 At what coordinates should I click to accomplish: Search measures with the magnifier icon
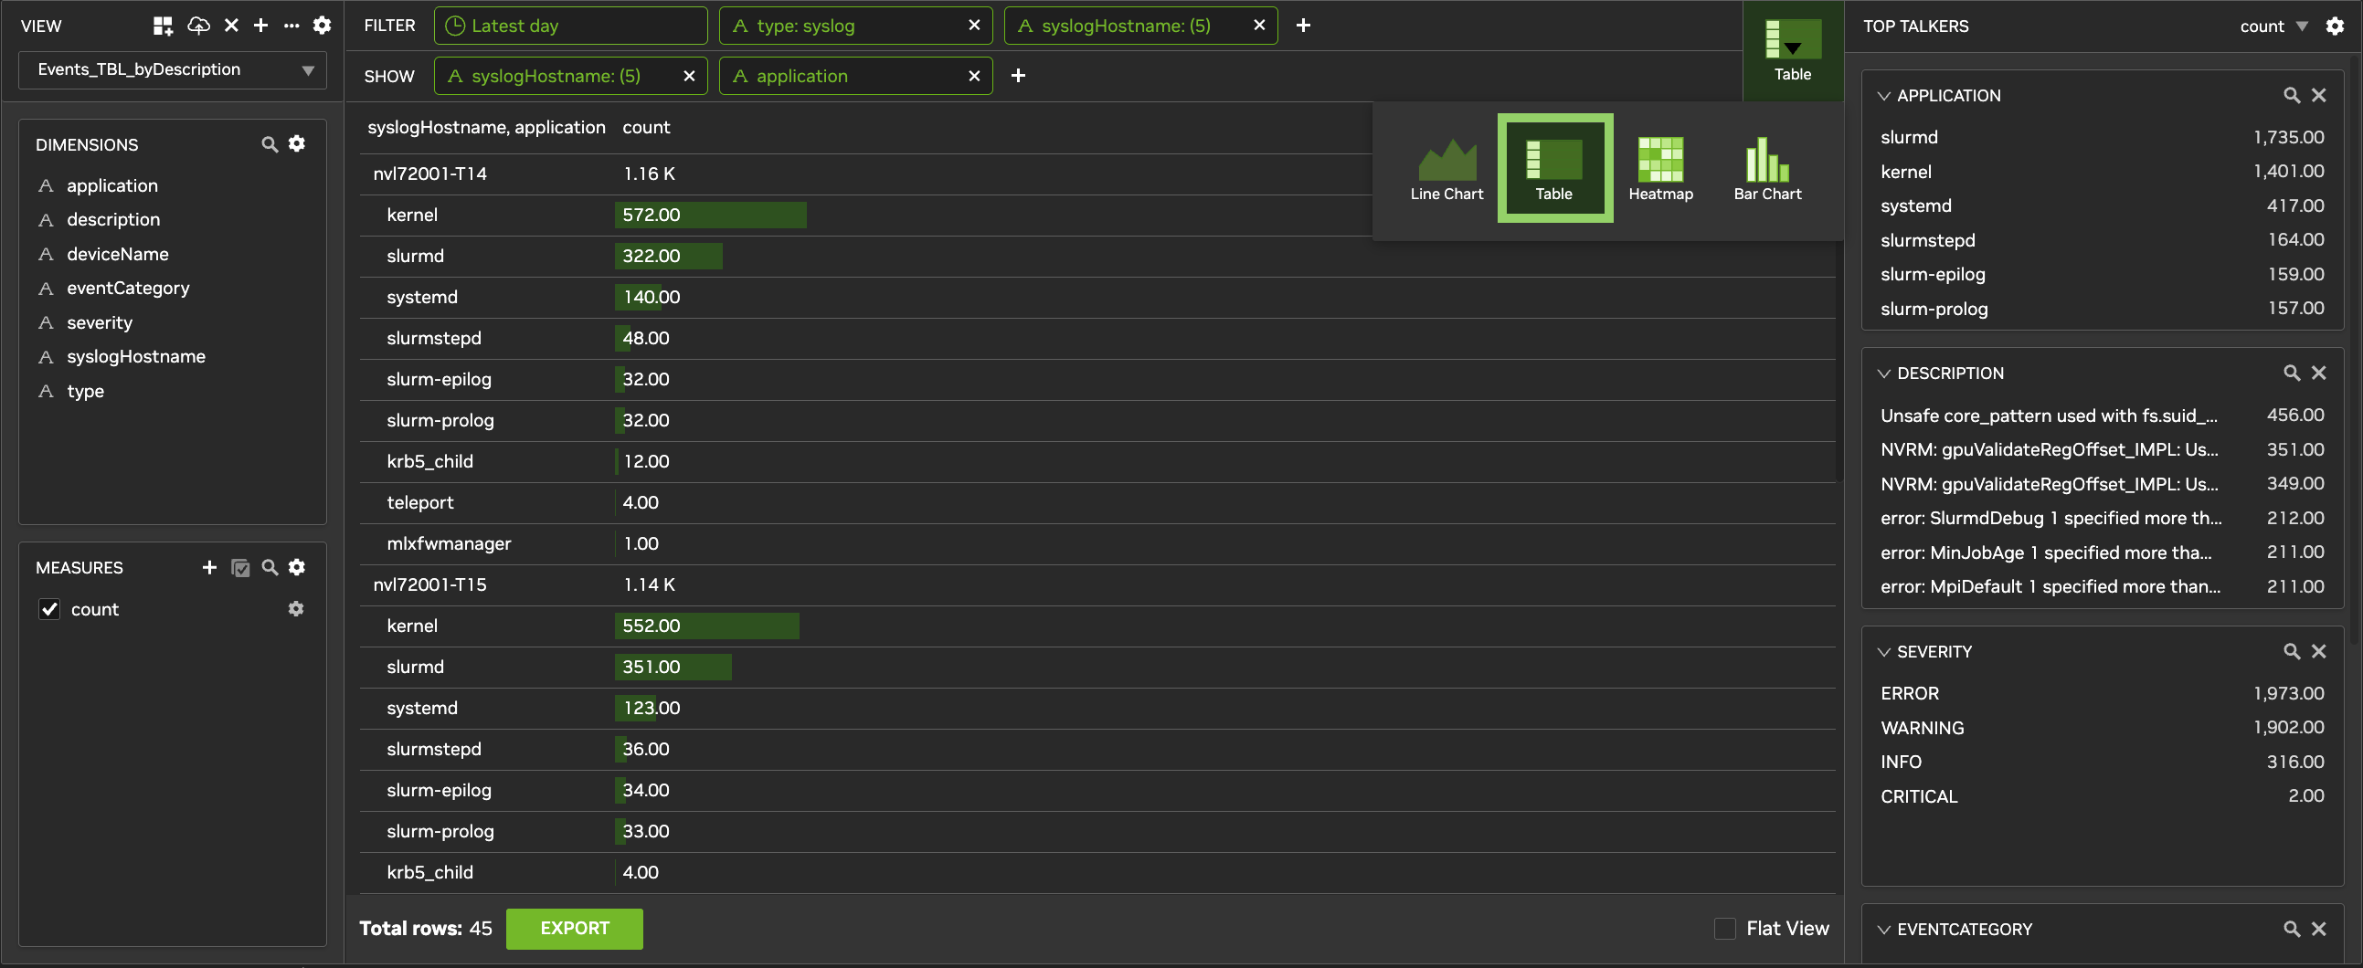click(270, 567)
